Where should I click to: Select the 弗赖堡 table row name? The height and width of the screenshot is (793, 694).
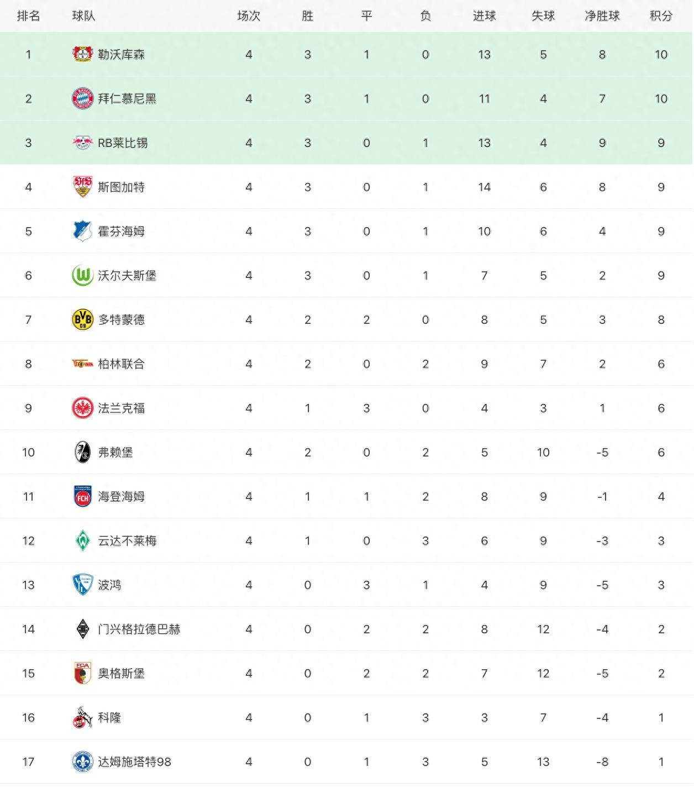(x=115, y=452)
